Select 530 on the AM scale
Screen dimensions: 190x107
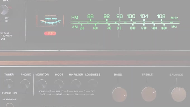point(82,28)
